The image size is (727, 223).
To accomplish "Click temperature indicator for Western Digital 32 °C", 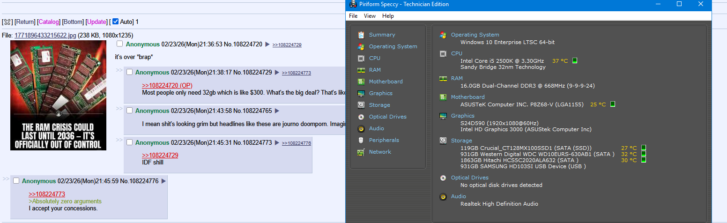I will click(643, 154).
